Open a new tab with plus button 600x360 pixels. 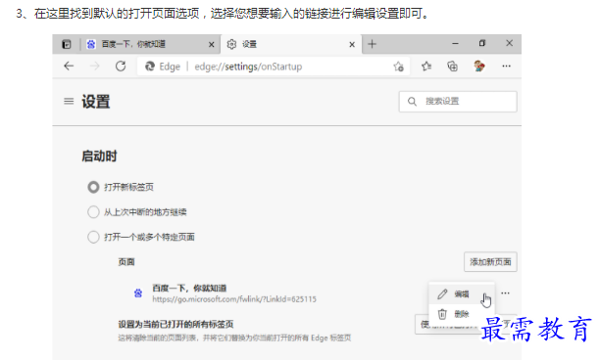click(x=372, y=44)
